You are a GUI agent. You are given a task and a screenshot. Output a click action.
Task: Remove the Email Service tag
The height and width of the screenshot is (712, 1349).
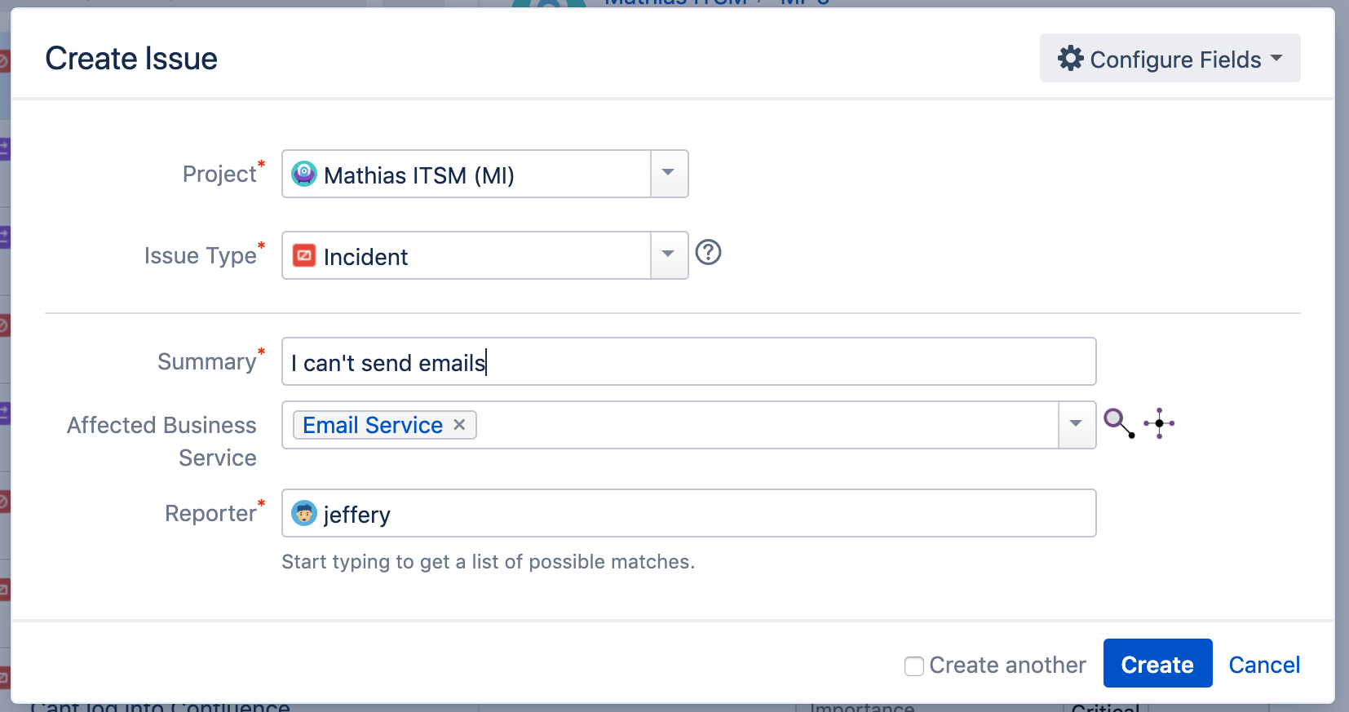[x=459, y=425]
